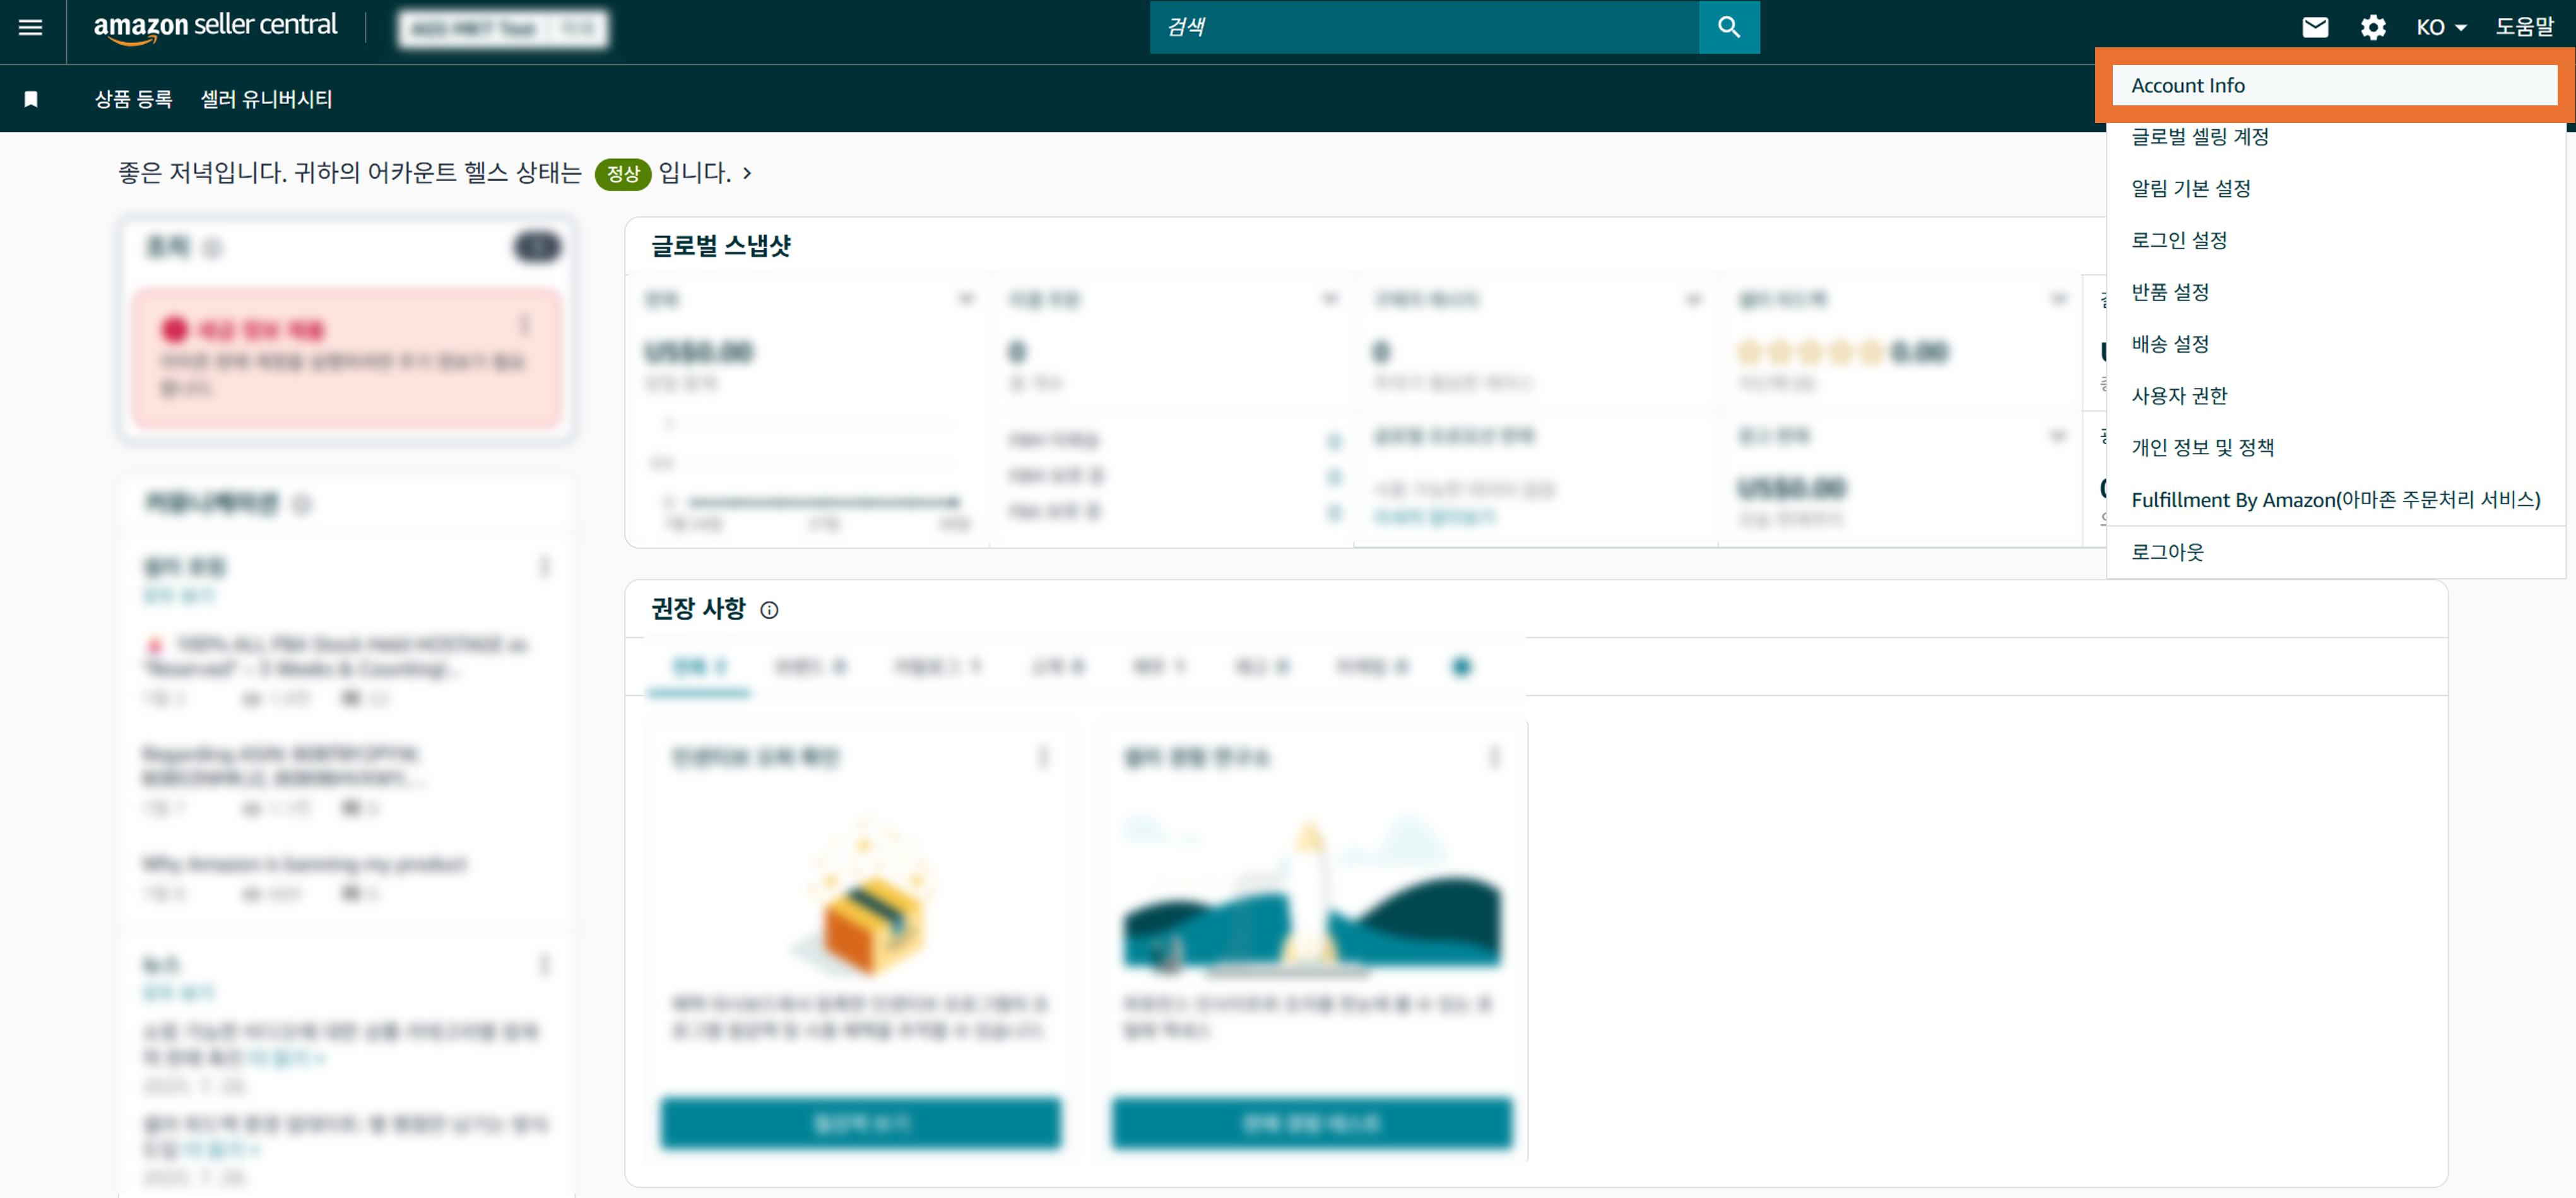Open 셀러 유니버시티 link
The height and width of the screenshot is (1198, 2576).
(266, 99)
